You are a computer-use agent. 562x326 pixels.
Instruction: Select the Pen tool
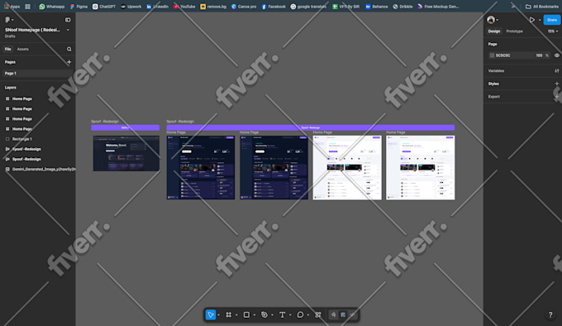click(264, 314)
